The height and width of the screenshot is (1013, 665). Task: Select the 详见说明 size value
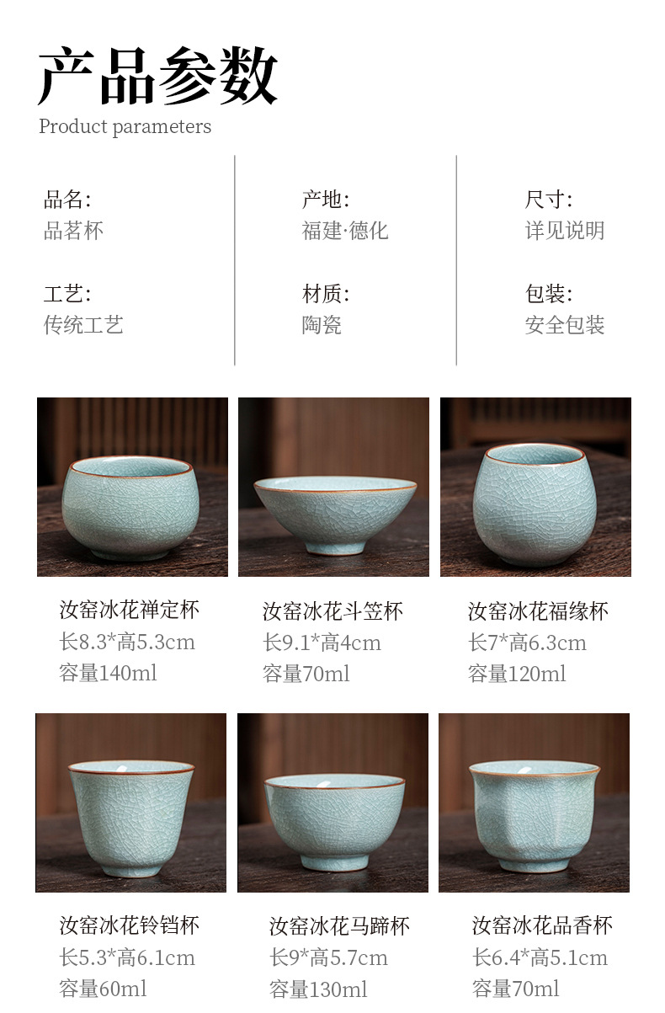565,231
